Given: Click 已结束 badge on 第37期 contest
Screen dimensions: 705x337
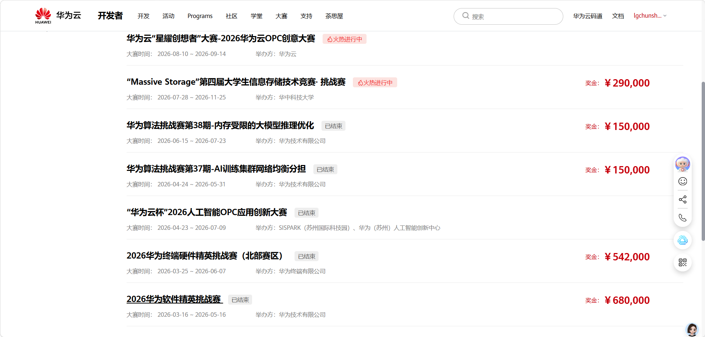Looking at the screenshot, I should [x=325, y=169].
